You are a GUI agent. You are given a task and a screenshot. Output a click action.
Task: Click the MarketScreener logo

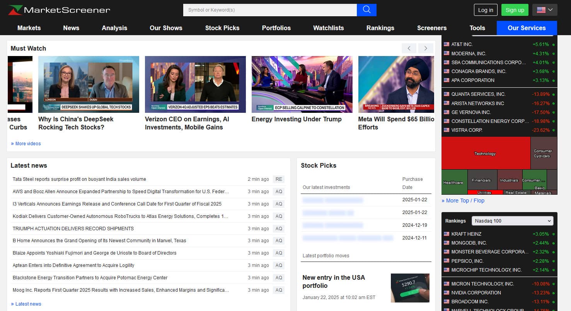[x=59, y=10]
